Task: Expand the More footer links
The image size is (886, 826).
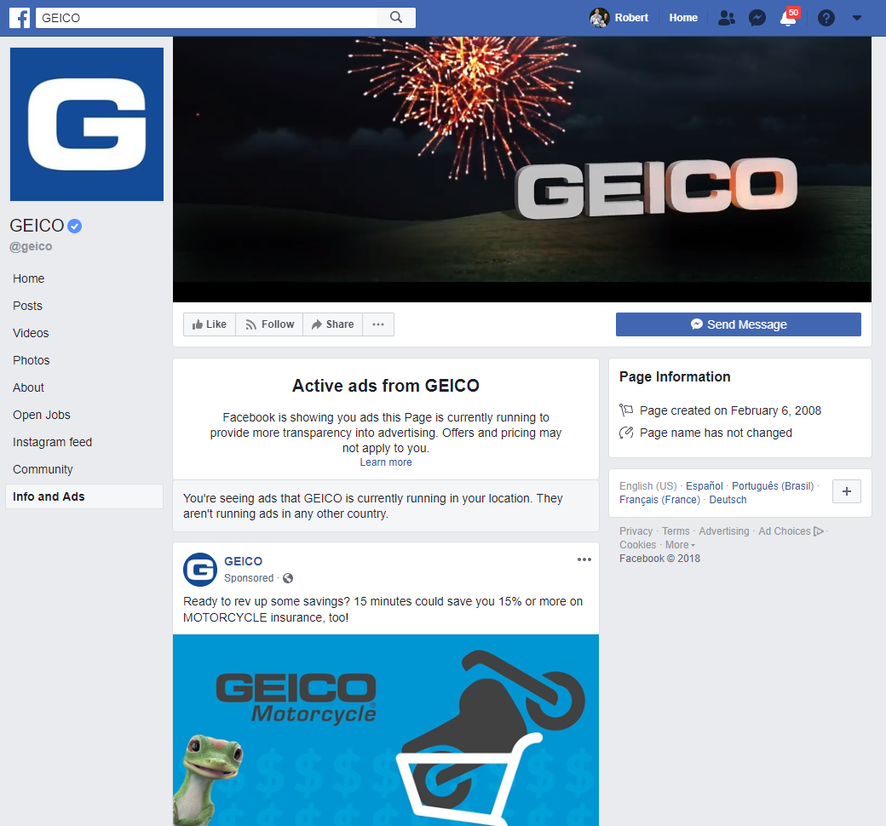Action: pyautogui.click(x=680, y=545)
